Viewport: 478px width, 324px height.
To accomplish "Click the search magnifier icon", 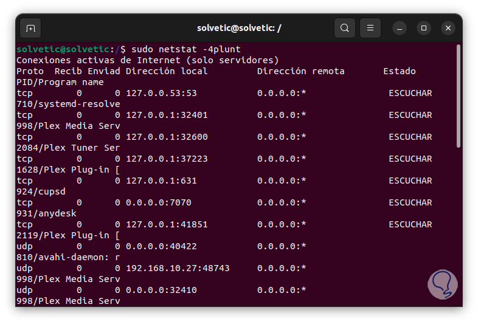I will (345, 28).
